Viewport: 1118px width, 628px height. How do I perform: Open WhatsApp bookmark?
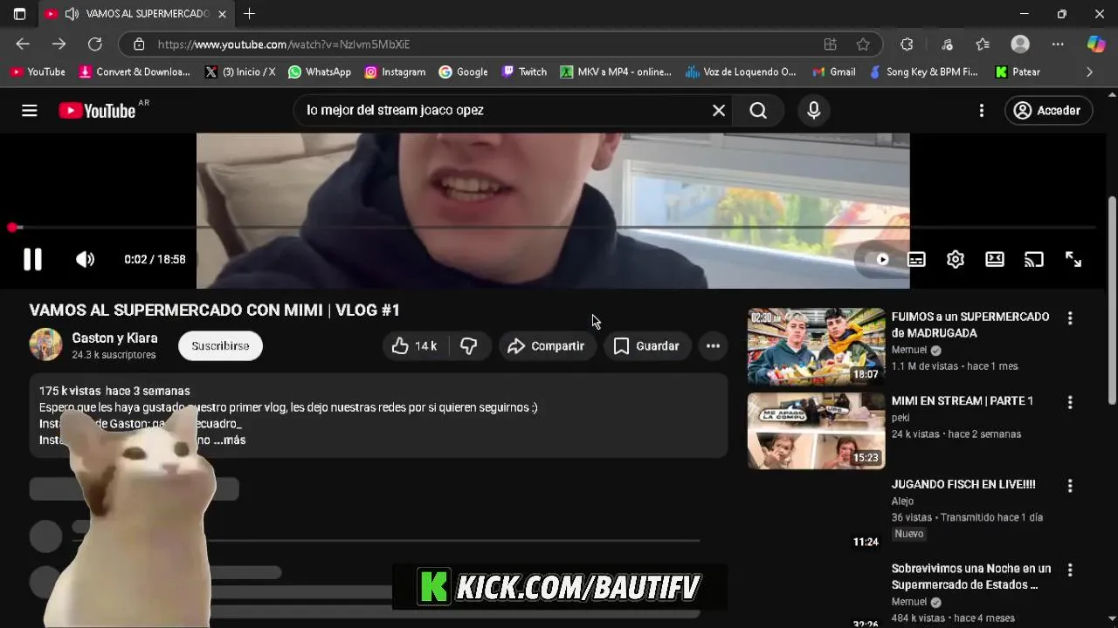(320, 72)
